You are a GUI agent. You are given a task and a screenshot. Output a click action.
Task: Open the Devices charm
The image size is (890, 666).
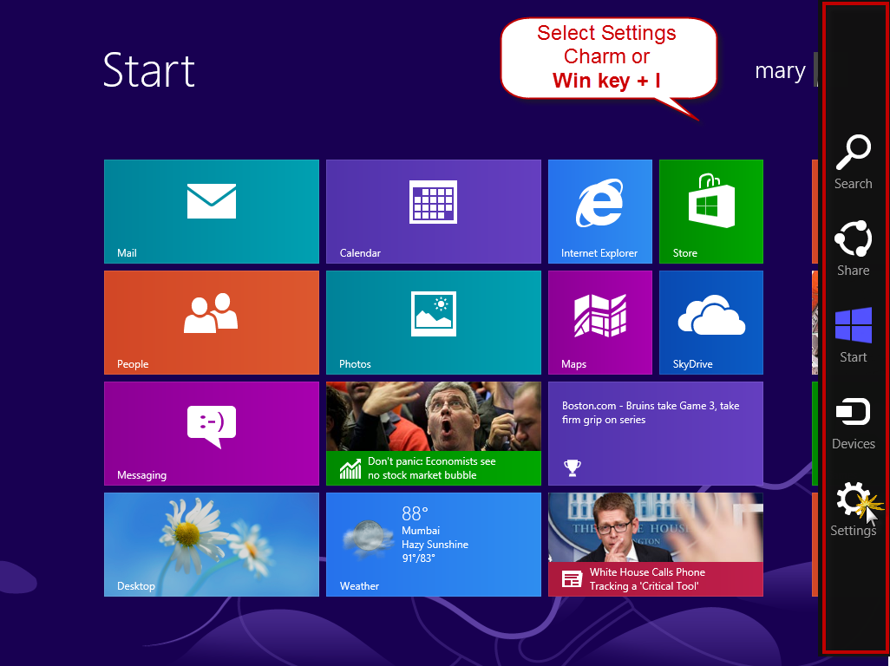(853, 423)
